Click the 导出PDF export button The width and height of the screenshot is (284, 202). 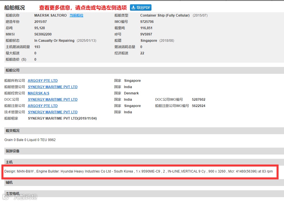pos(141,8)
